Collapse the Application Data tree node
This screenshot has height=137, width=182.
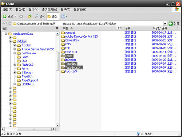[6, 34]
